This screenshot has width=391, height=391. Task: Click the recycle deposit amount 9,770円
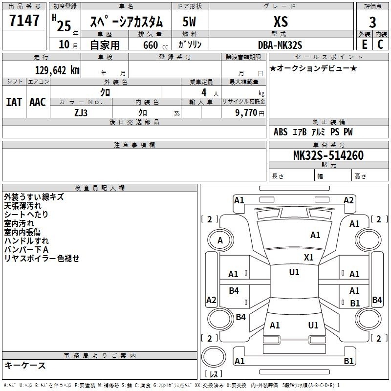pos(250,112)
